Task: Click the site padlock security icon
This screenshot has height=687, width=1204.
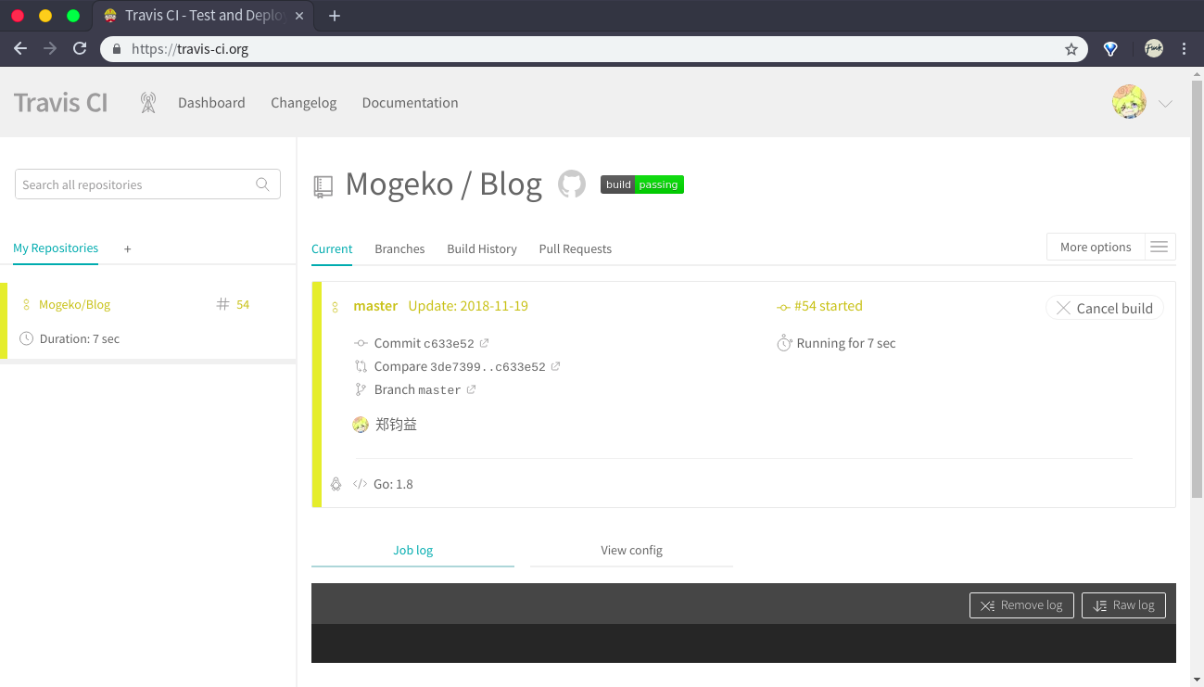Action: click(117, 49)
